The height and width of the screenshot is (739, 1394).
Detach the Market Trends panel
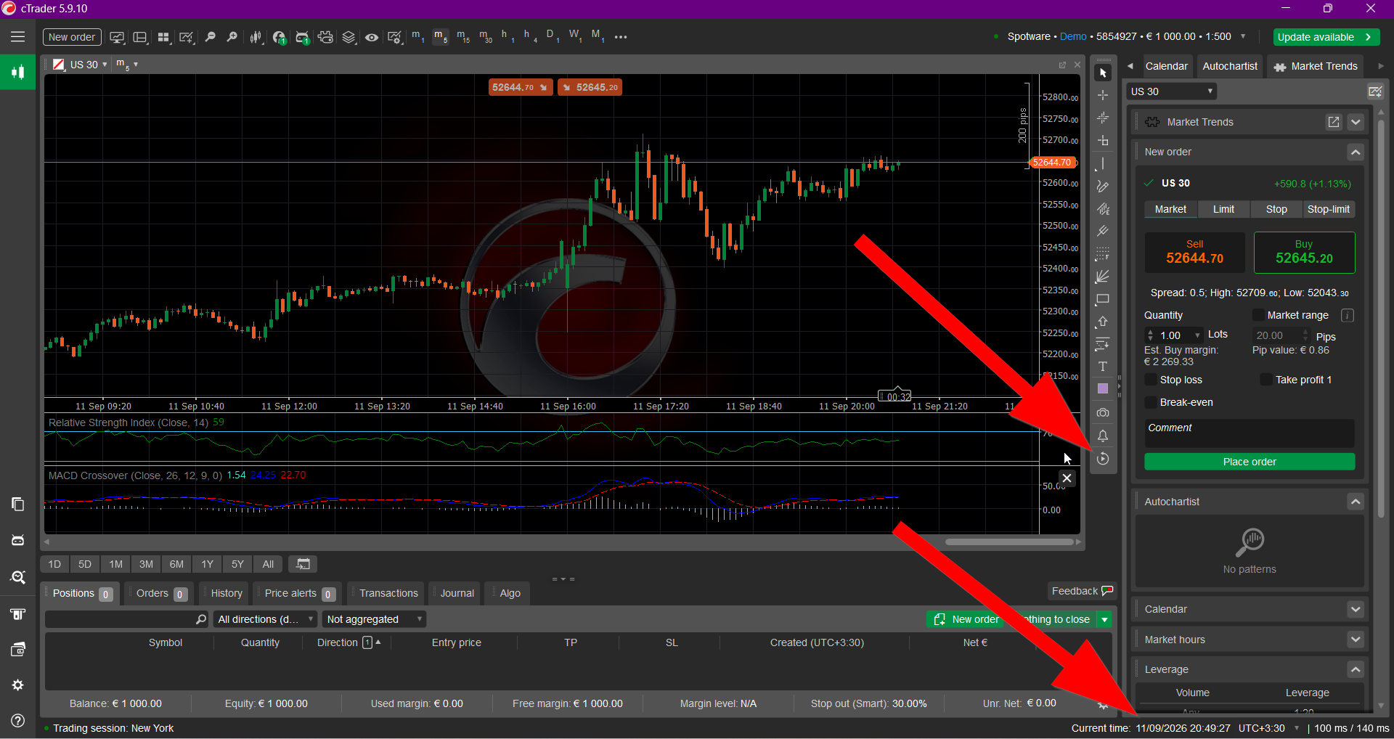click(1334, 122)
